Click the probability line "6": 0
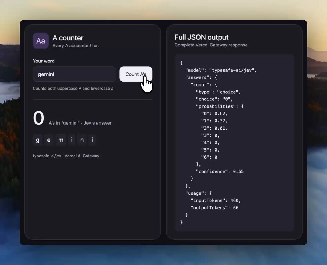This screenshot has height=265, width=327. point(209,157)
